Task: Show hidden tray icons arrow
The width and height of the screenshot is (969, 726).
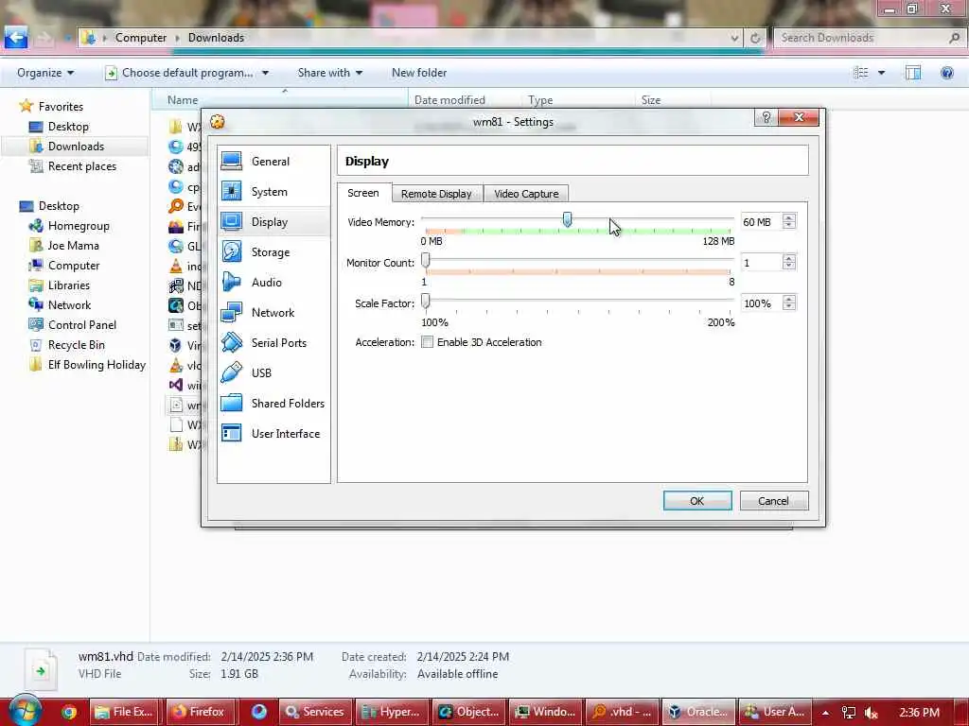Action: [x=825, y=713]
